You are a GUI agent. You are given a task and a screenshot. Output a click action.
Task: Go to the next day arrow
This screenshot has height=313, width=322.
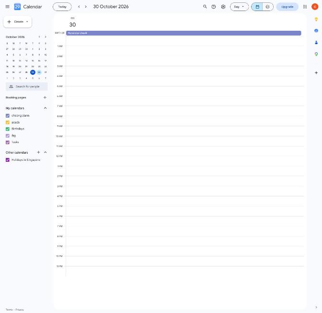(86, 7)
